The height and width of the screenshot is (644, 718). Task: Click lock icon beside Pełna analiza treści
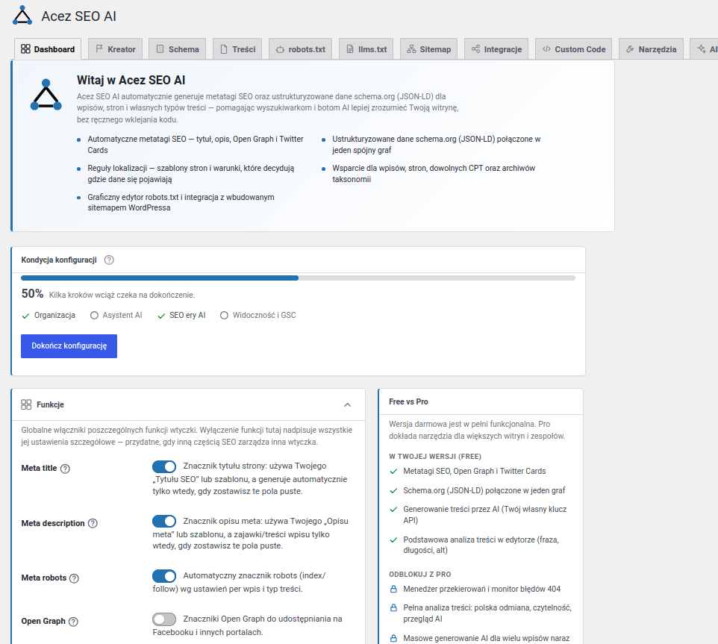click(x=393, y=608)
